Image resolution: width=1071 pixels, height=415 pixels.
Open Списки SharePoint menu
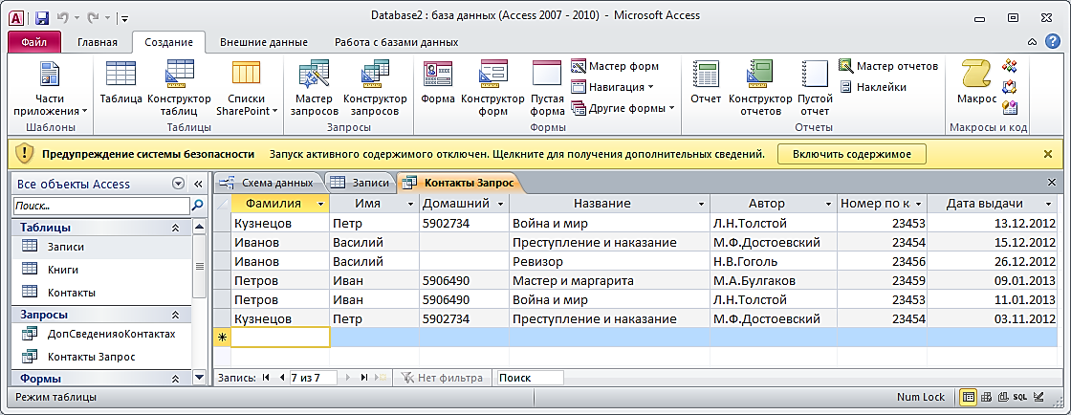coord(247,87)
